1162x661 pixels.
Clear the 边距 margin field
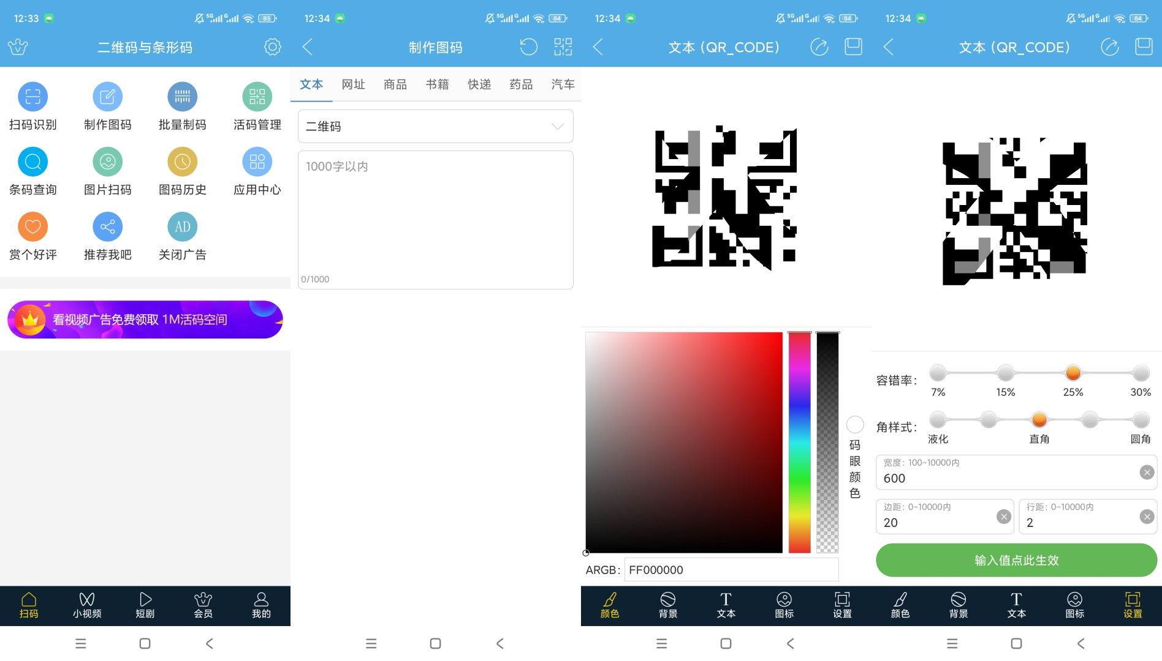[x=1004, y=517]
